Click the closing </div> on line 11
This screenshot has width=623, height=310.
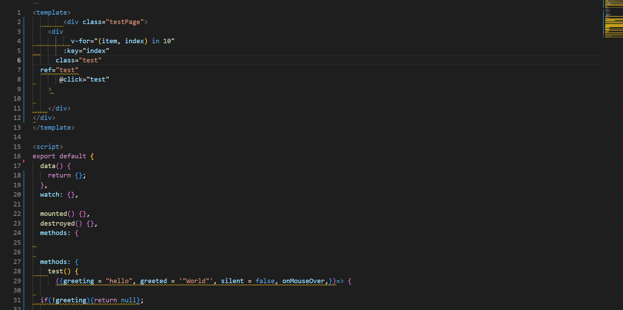[x=59, y=108]
